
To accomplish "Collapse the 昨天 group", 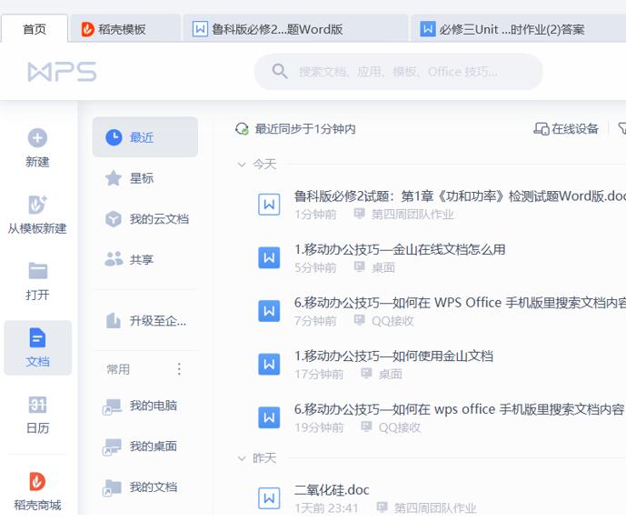I will pyautogui.click(x=242, y=458).
